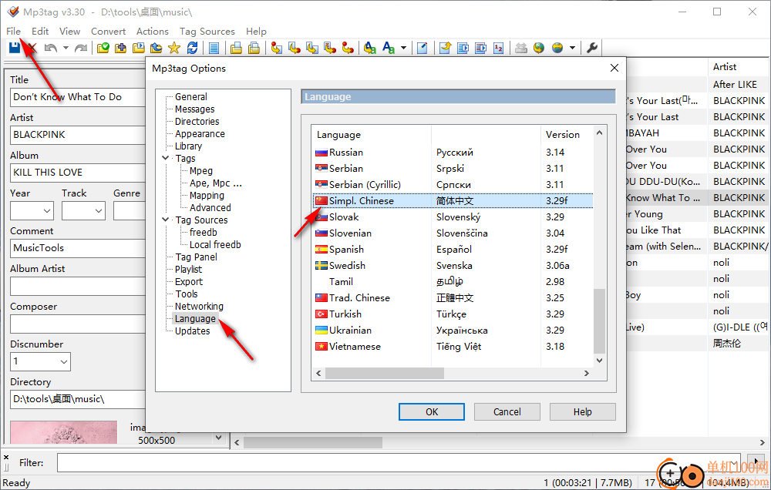Click the Add directory folder icon with plus

(120, 48)
